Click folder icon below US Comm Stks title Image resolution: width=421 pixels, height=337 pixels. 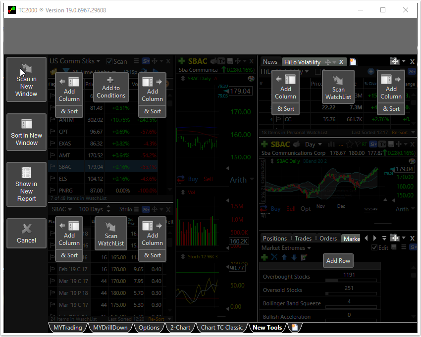pyautogui.click(x=53, y=72)
